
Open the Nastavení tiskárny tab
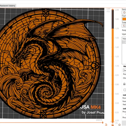tap(8, 6)
